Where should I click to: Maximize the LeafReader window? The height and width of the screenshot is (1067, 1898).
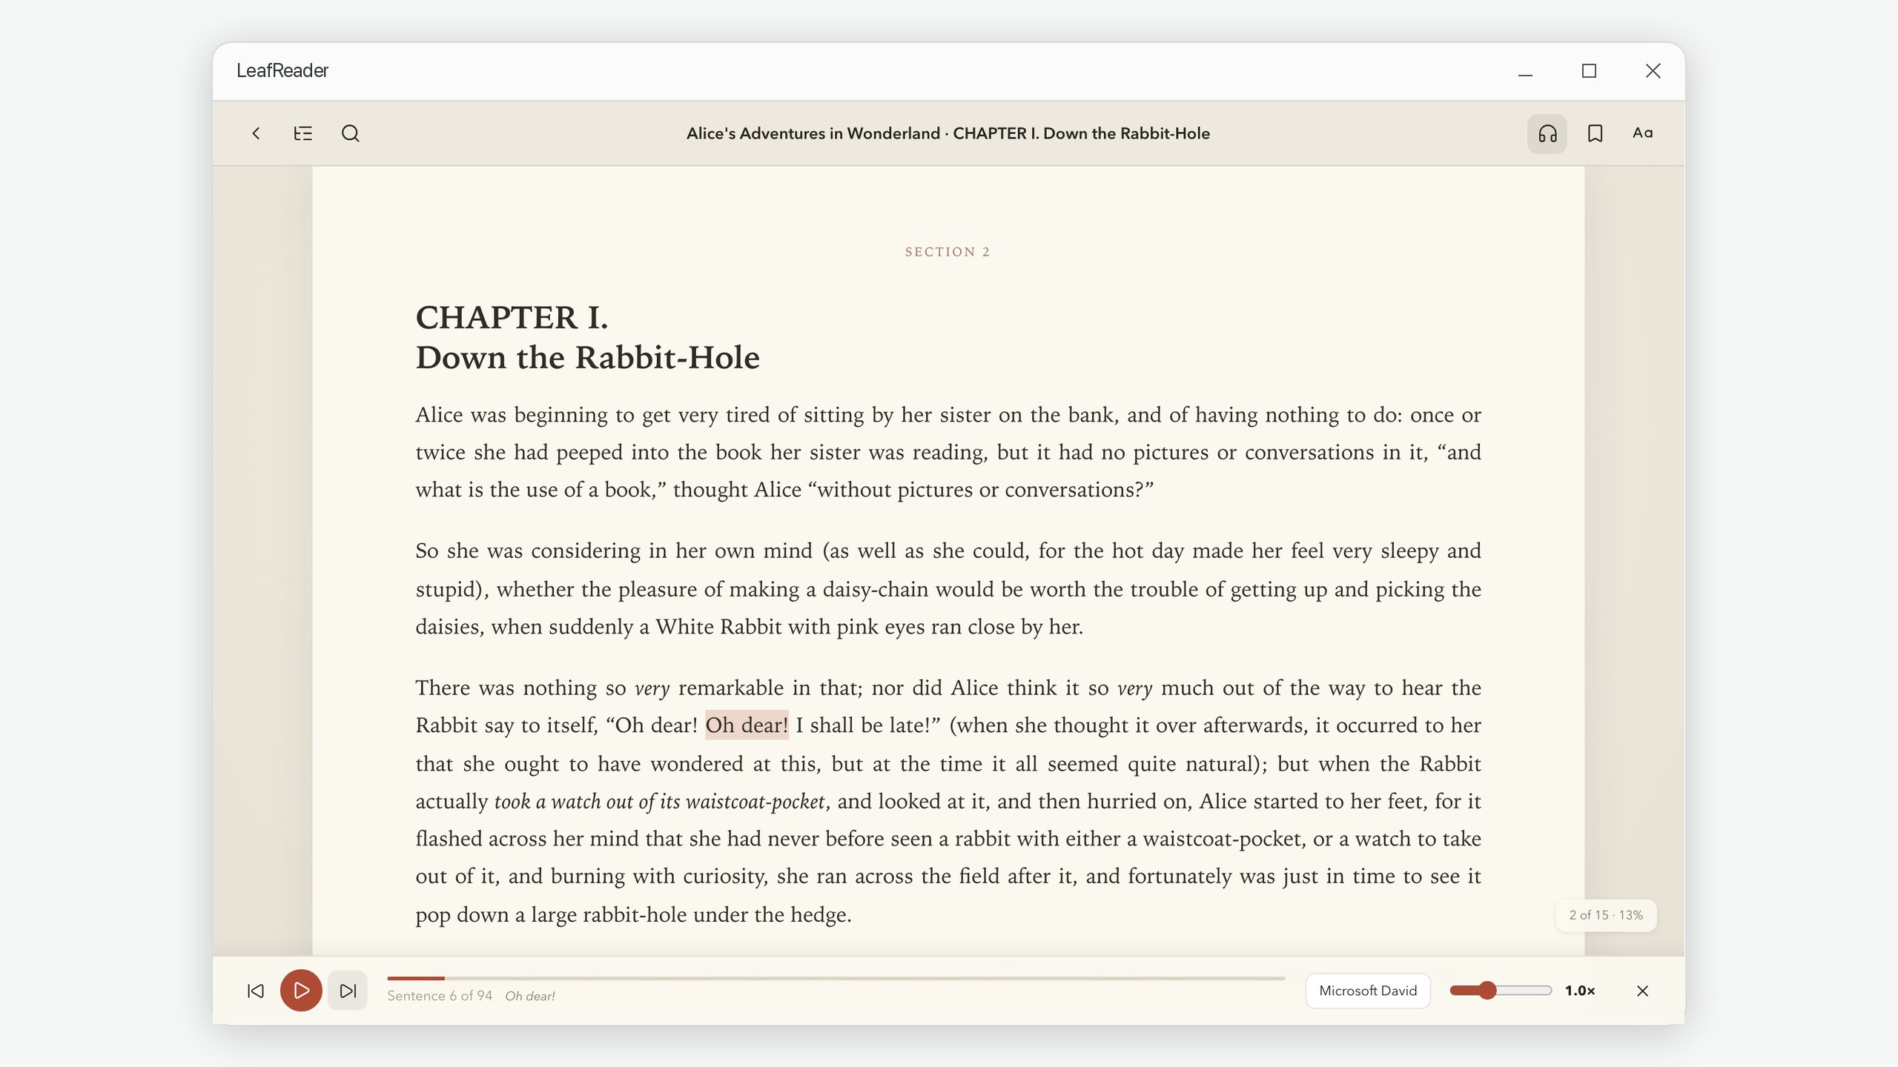click(x=1589, y=71)
